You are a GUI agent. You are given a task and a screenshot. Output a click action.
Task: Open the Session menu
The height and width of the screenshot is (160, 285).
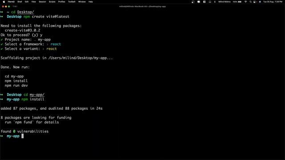click(42, 2)
